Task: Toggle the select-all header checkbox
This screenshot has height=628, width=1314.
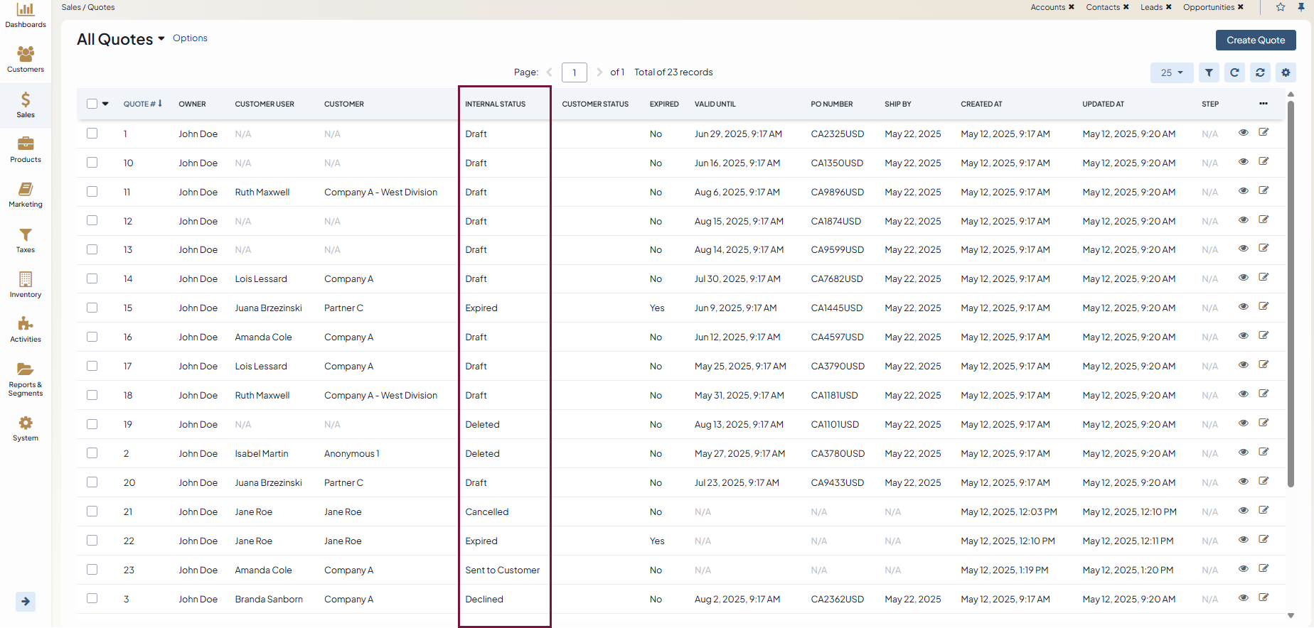Action: point(92,104)
